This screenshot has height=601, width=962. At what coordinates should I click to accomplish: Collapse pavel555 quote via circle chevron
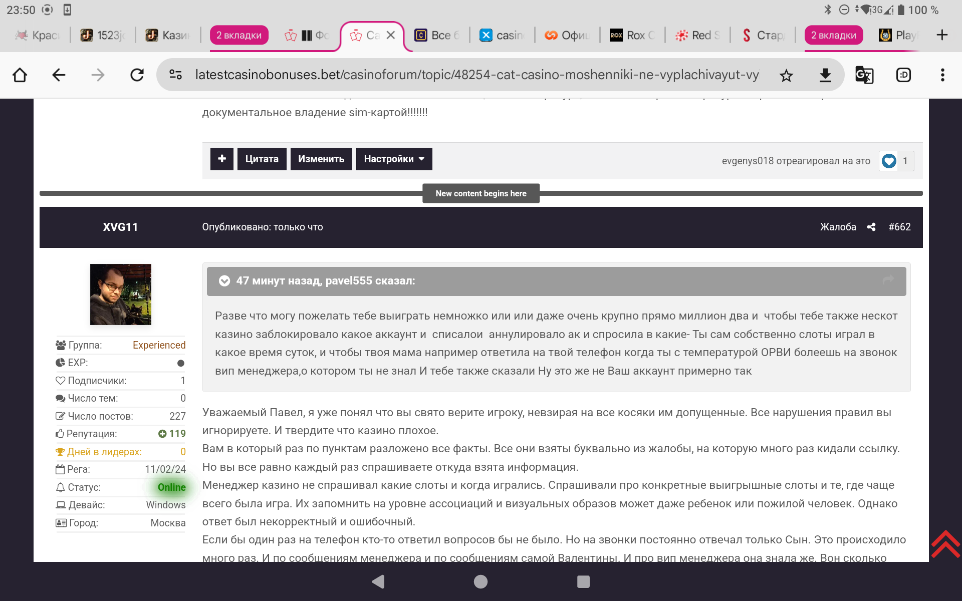coord(224,281)
